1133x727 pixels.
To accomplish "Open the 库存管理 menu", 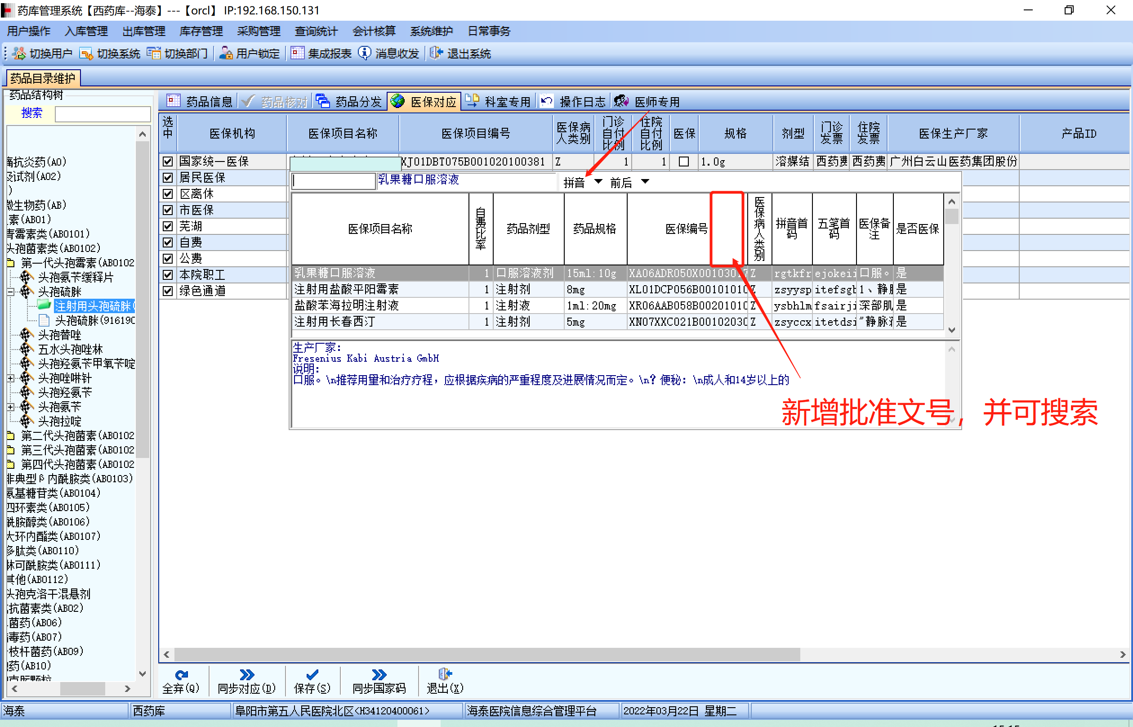I will 201,31.
